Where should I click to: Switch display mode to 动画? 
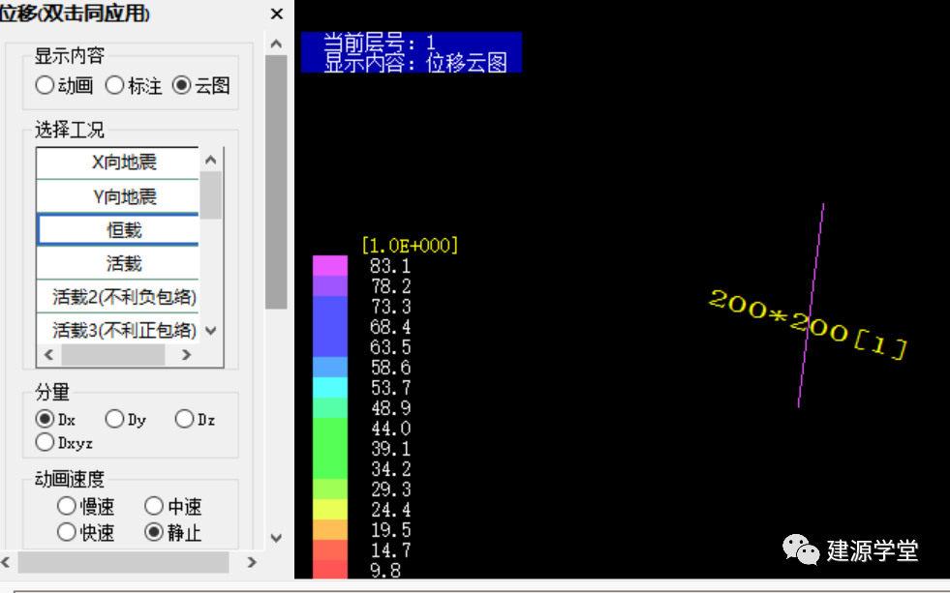pyautogui.click(x=44, y=85)
